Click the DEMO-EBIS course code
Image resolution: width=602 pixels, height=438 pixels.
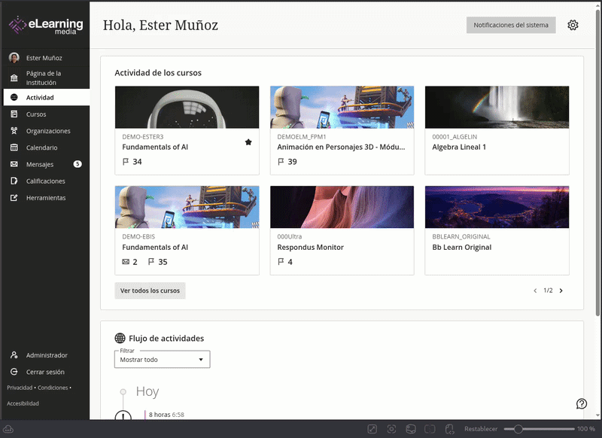(138, 236)
